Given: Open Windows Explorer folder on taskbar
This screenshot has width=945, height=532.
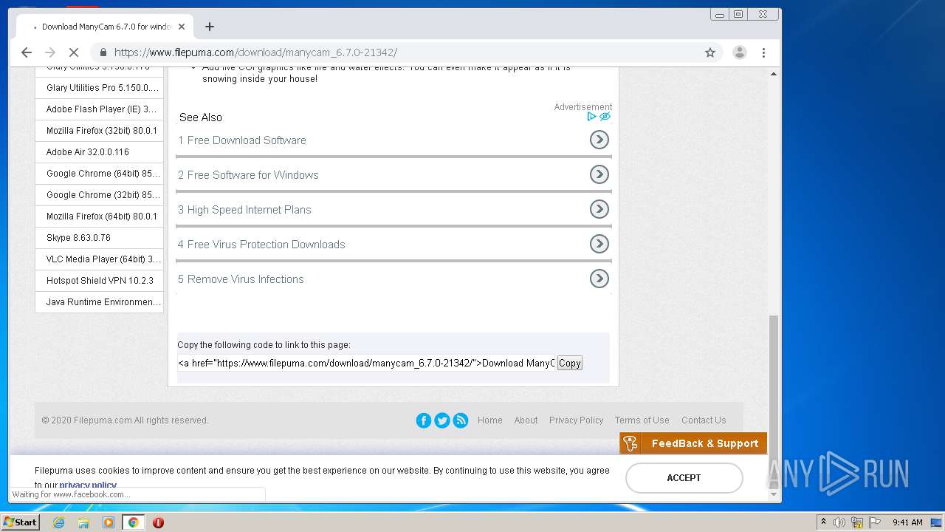Looking at the screenshot, I should 83,522.
